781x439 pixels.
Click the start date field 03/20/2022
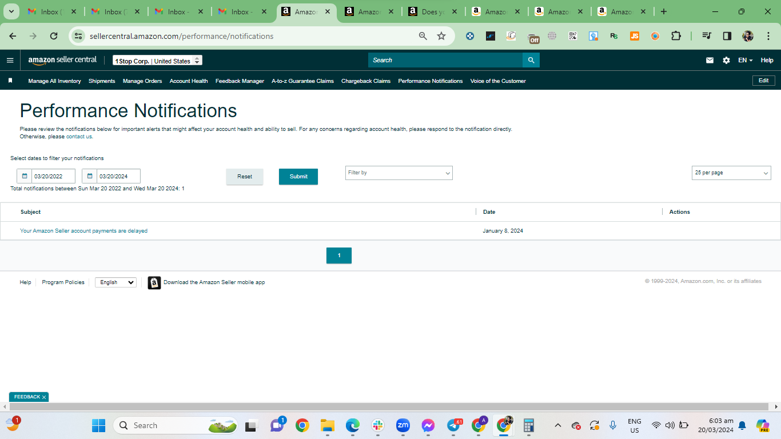click(53, 176)
